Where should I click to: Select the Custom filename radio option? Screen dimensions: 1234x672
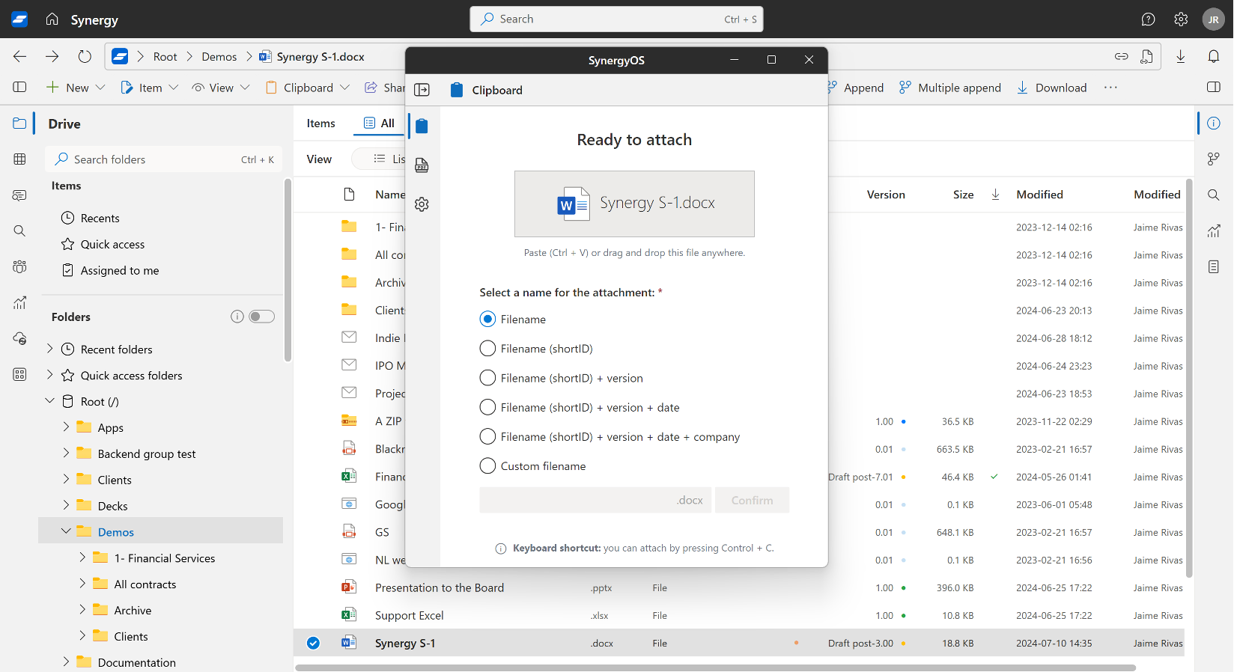(487, 466)
